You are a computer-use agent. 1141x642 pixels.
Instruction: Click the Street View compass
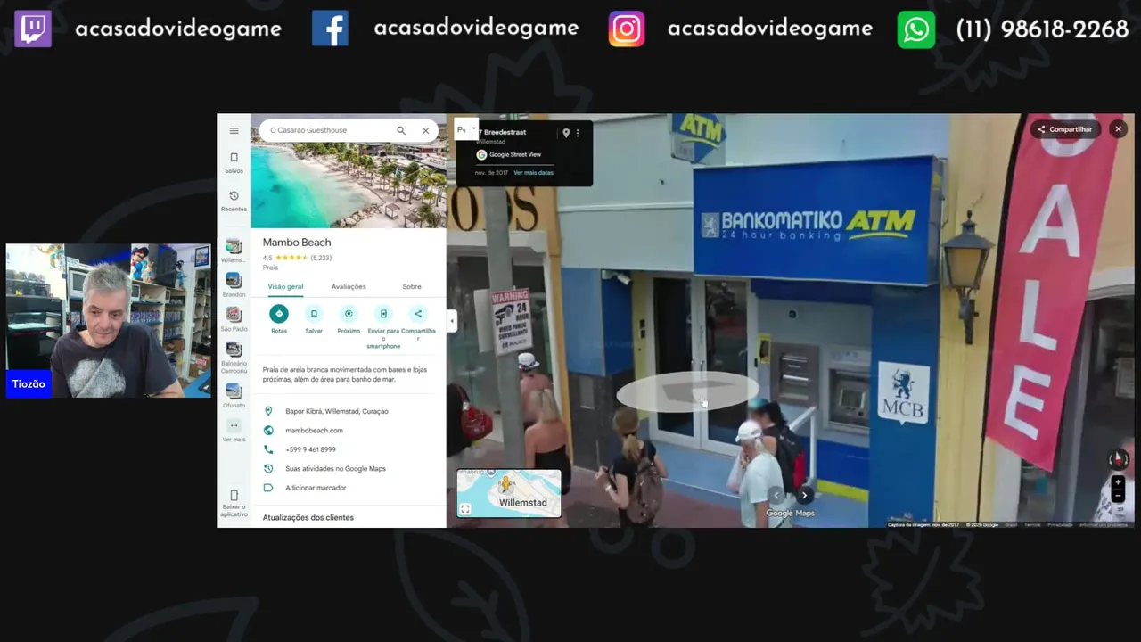pyautogui.click(x=1118, y=459)
